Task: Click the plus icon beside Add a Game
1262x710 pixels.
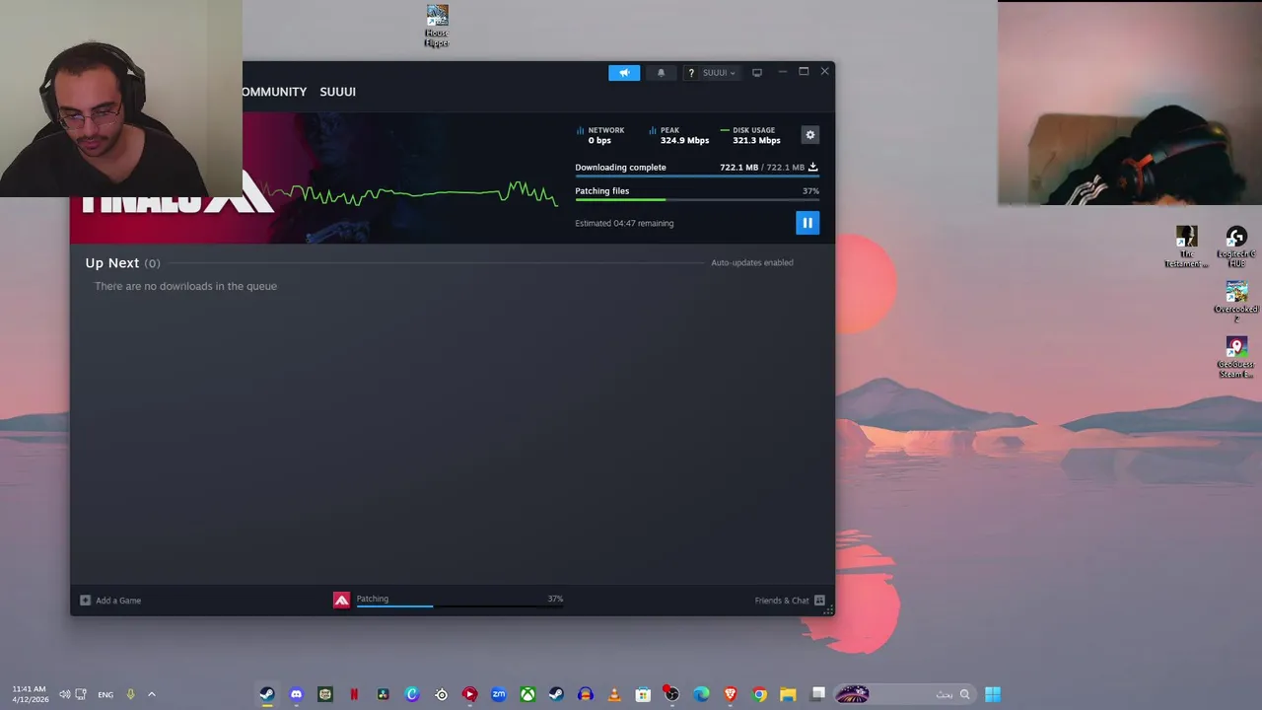Action: pyautogui.click(x=85, y=601)
